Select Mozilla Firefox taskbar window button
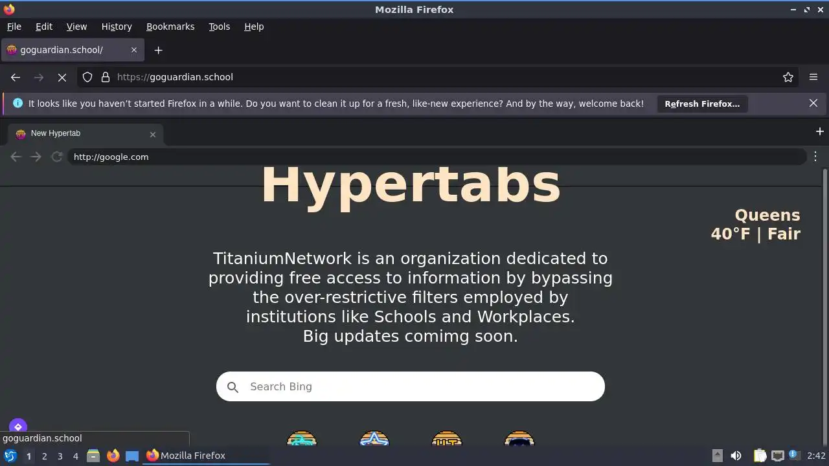The height and width of the screenshot is (466, 829). [x=206, y=456]
